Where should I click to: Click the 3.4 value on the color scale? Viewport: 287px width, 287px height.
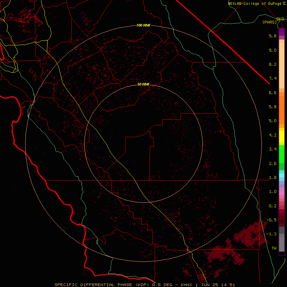[273, 149]
